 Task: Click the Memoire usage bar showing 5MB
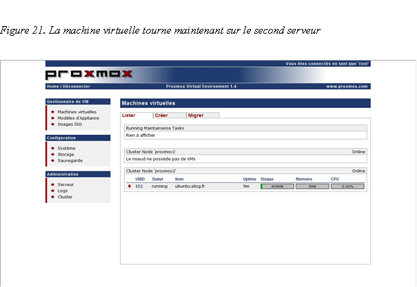pyautogui.click(x=312, y=187)
